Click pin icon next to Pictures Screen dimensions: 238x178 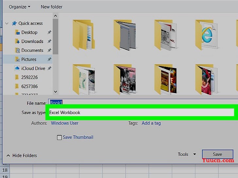[49, 59]
